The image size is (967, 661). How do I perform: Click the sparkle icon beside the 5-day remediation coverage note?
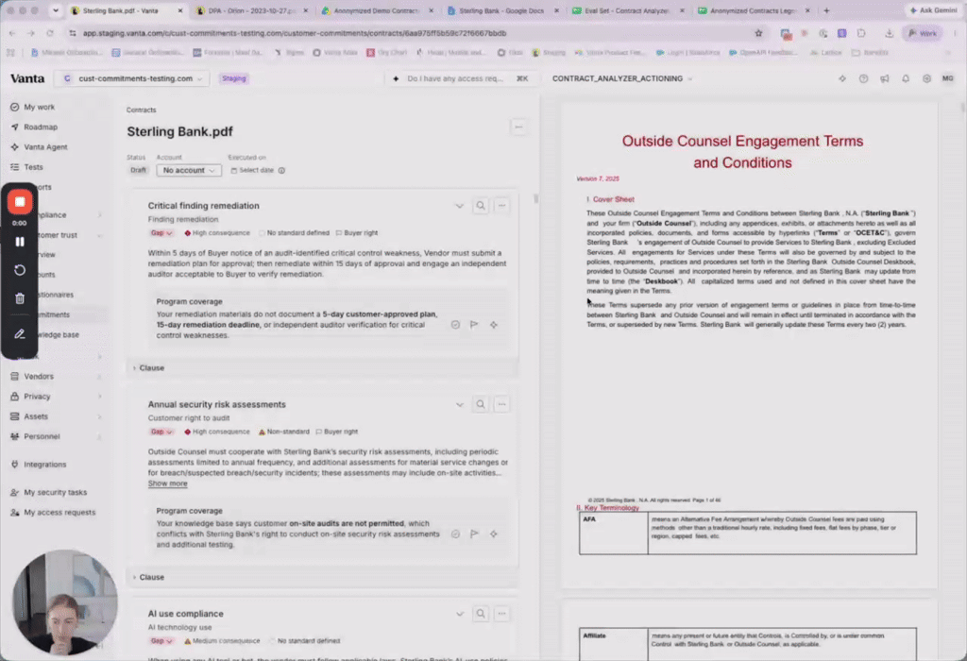[x=493, y=324]
